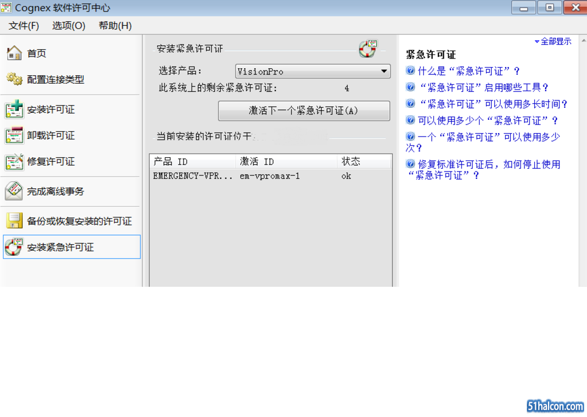The width and height of the screenshot is (587, 417).
Task: Click help icon beside 启用哪些工具
Action: click(410, 87)
